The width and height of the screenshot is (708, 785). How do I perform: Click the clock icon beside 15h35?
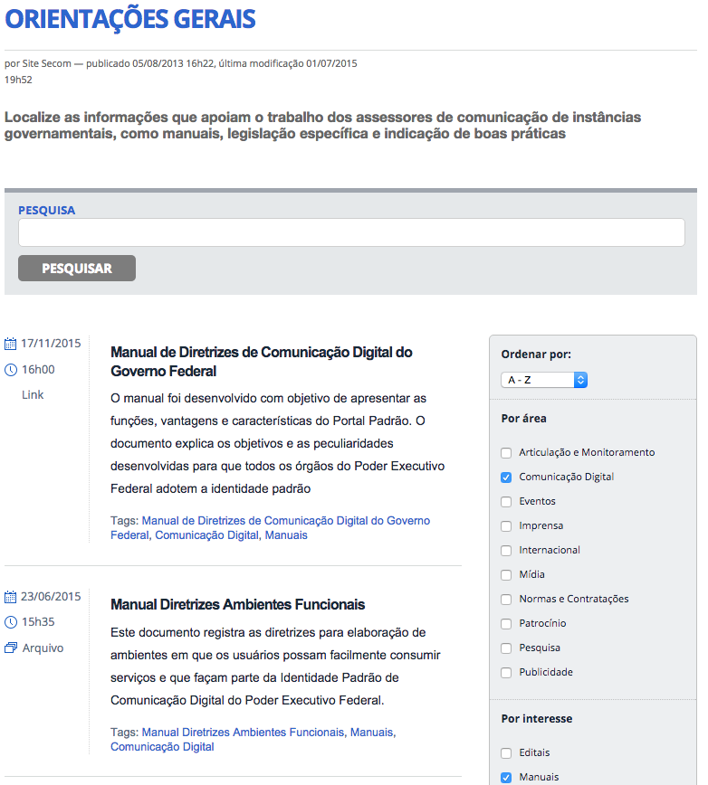click(x=11, y=622)
